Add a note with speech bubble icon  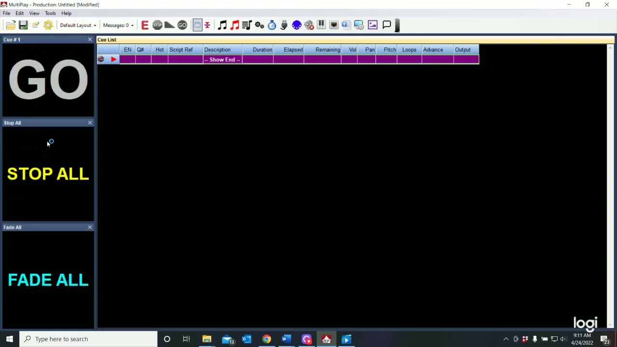[387, 25]
